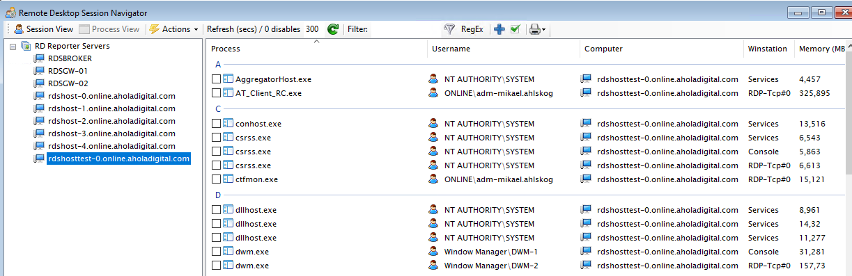
Task: Click the printer icon
Action: 534,29
